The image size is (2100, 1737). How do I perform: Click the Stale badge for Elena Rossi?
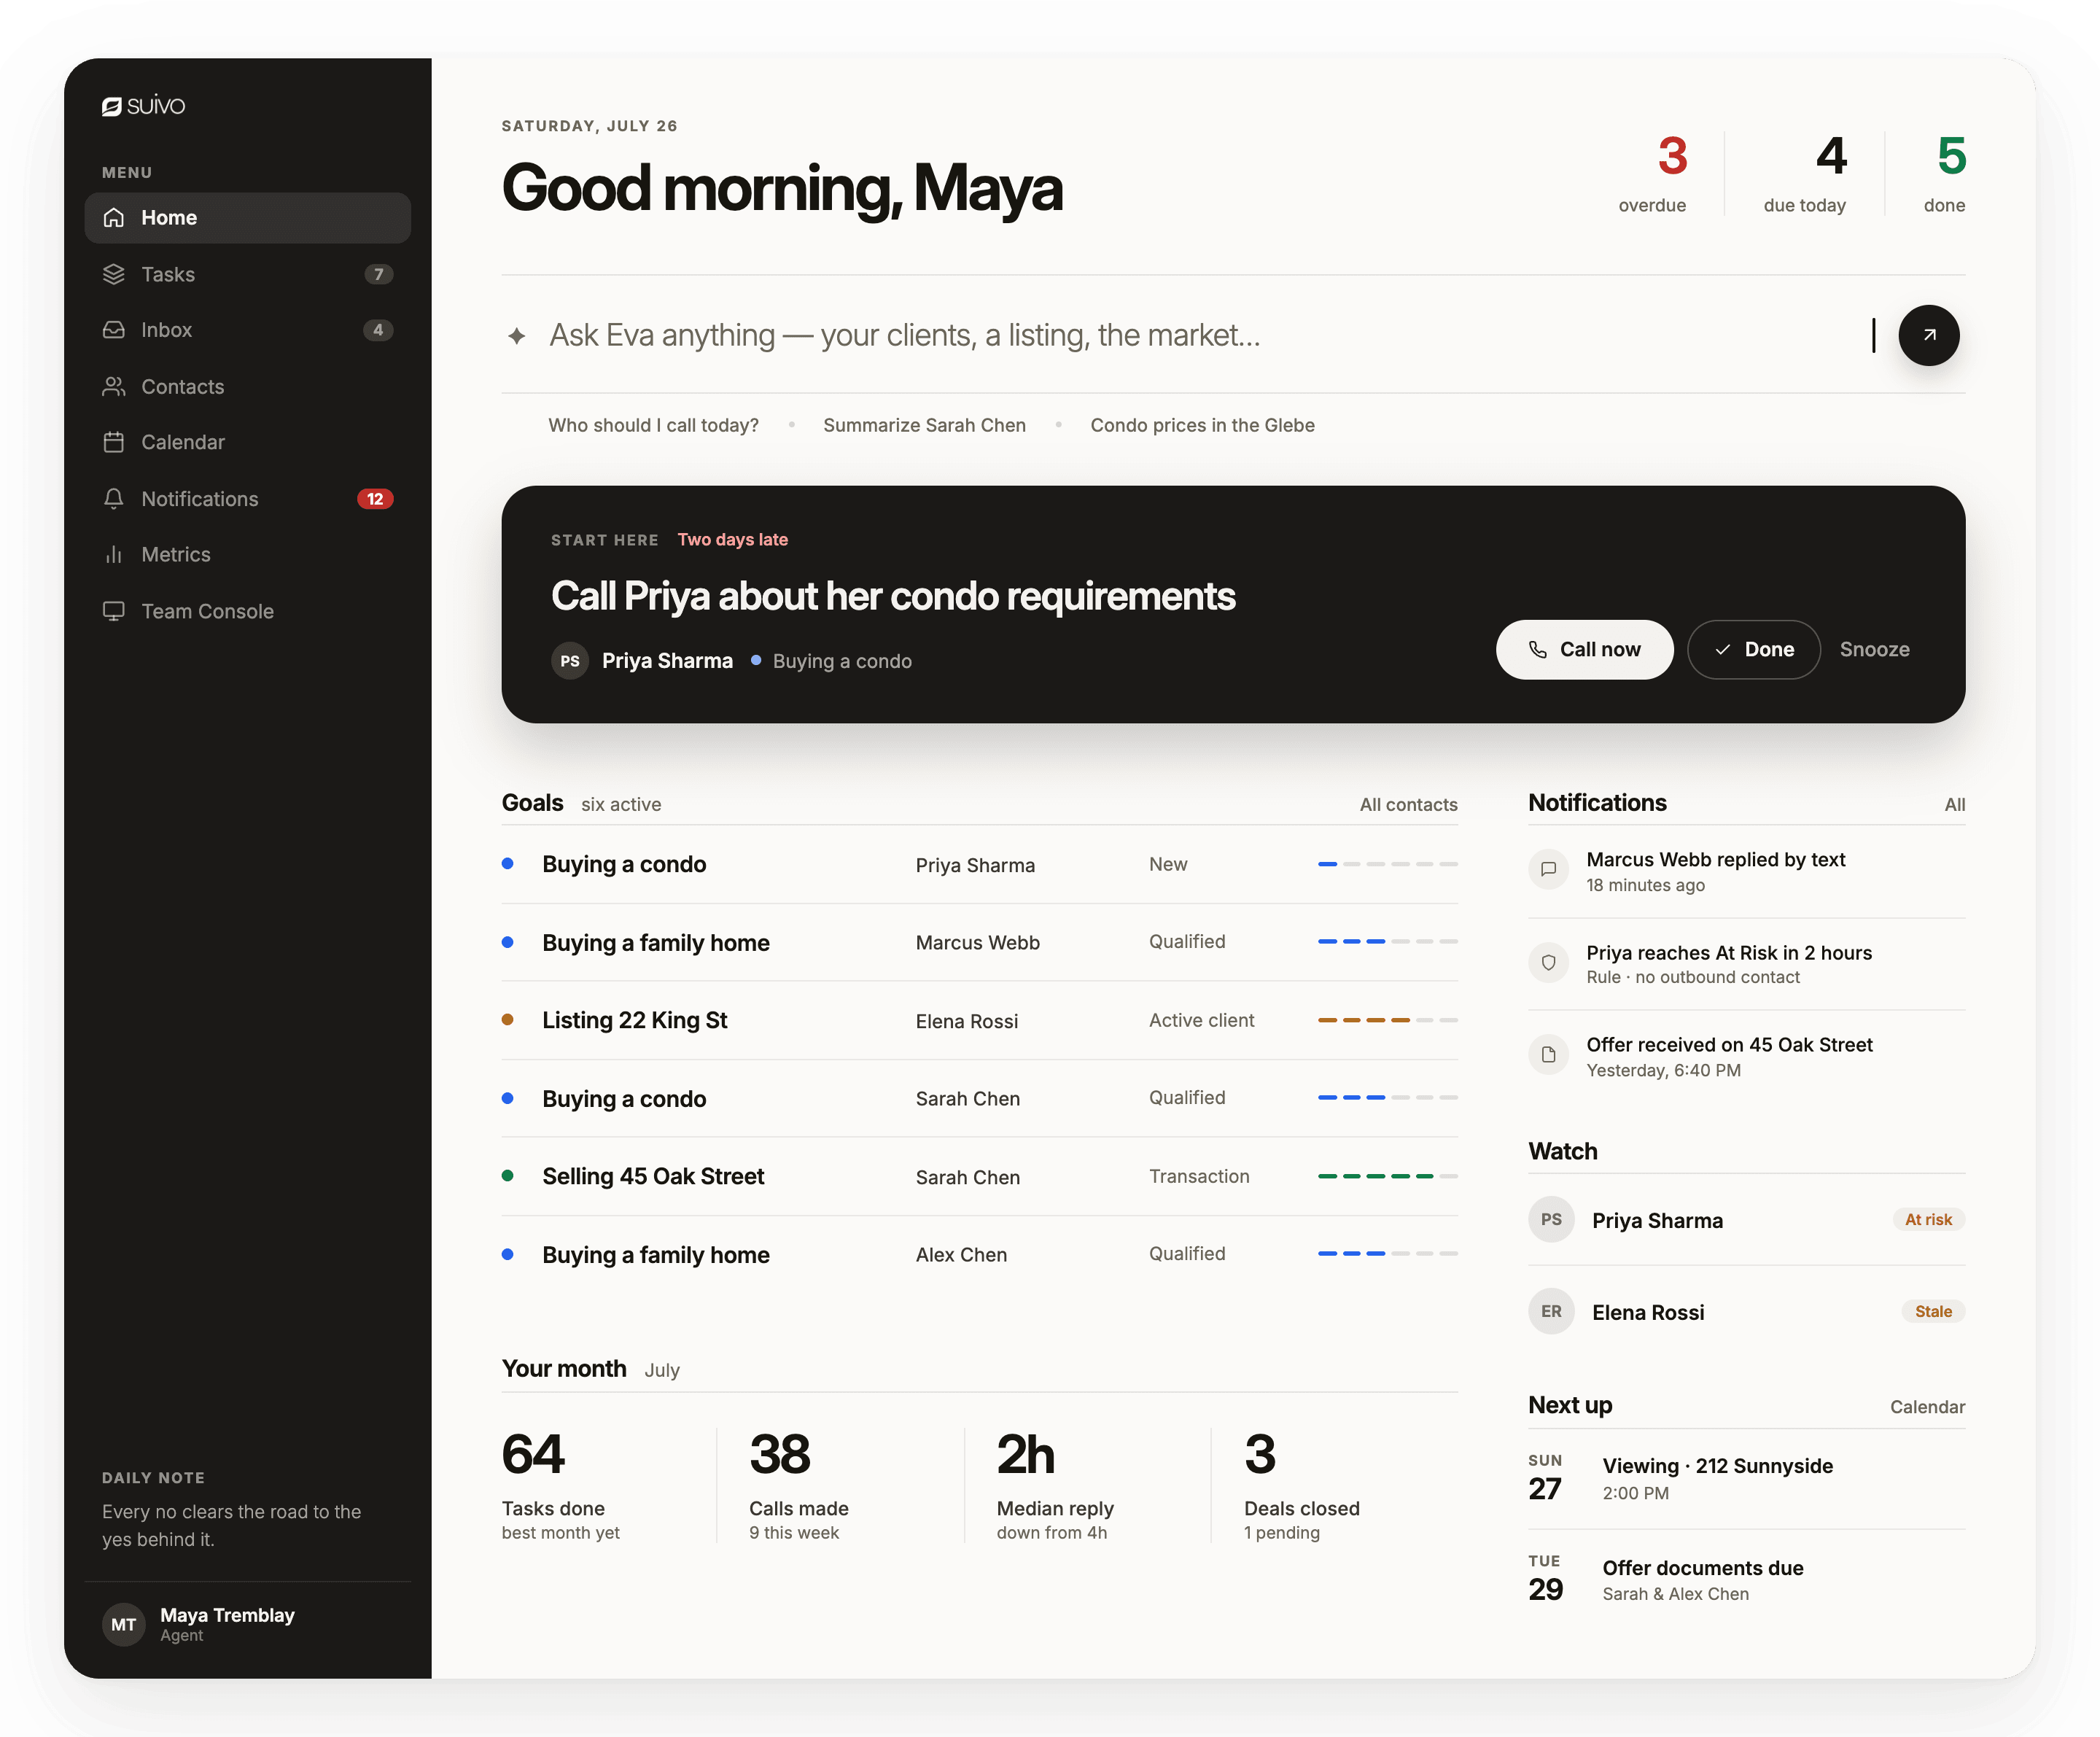[x=1933, y=1311]
